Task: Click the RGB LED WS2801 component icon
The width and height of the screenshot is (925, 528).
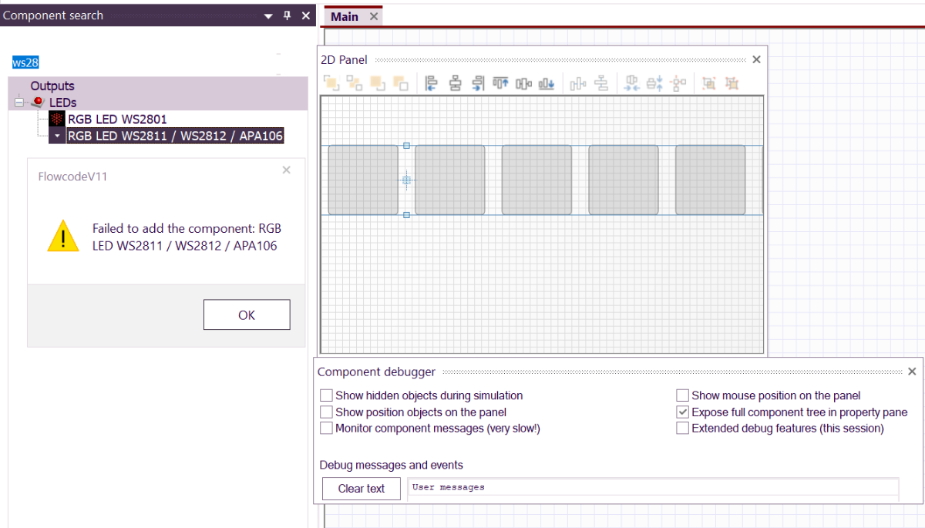Action: click(57, 119)
